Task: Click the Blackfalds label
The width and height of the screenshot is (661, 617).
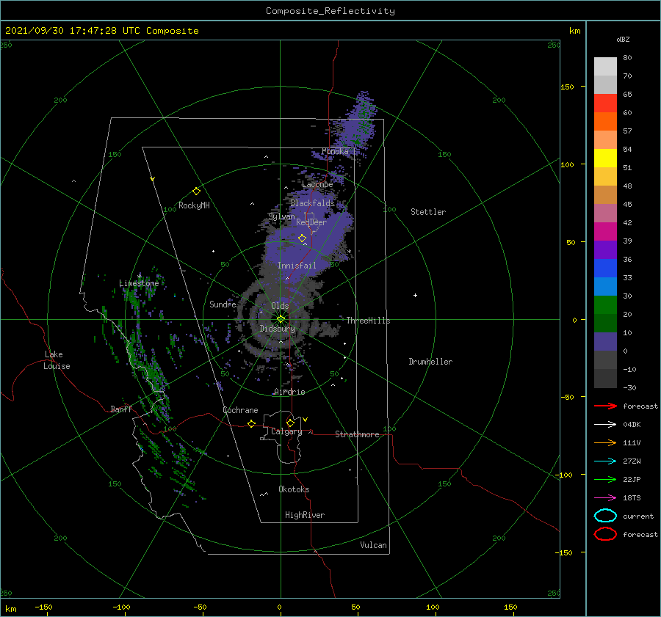Action: [312, 203]
